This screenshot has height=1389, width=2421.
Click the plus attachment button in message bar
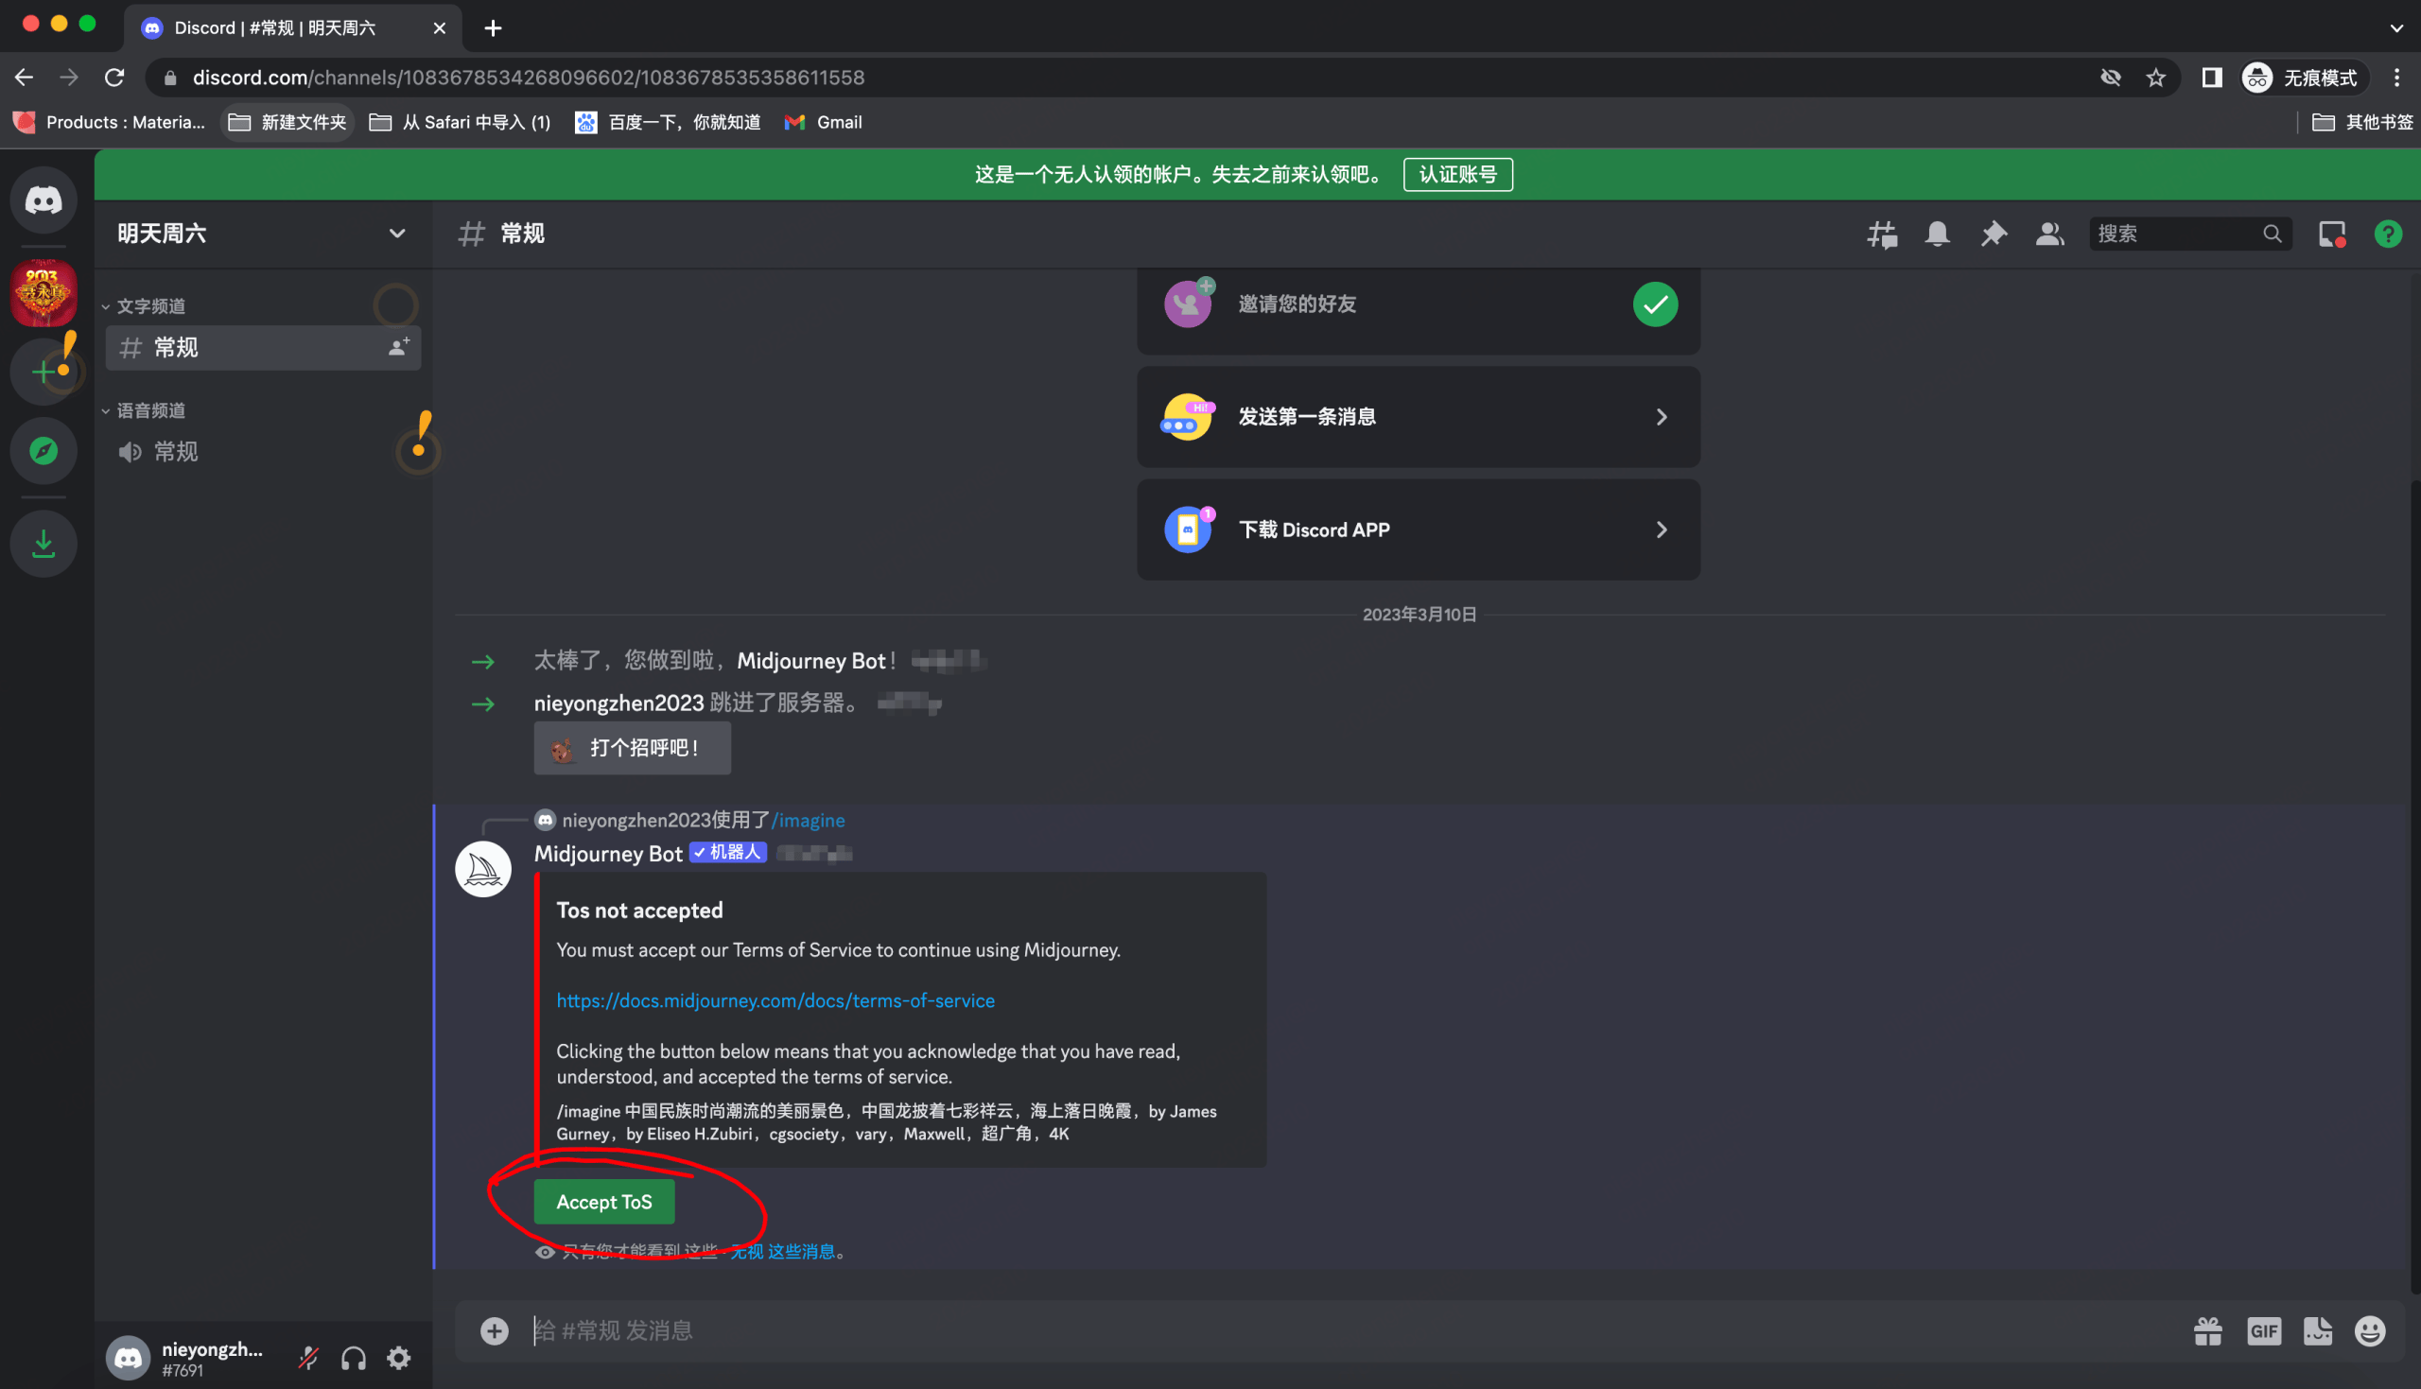click(494, 1330)
